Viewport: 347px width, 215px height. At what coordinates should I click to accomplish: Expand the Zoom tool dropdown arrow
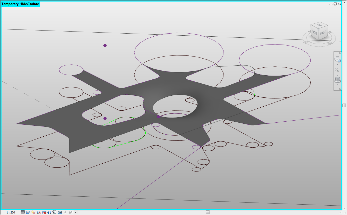[x=337, y=75]
